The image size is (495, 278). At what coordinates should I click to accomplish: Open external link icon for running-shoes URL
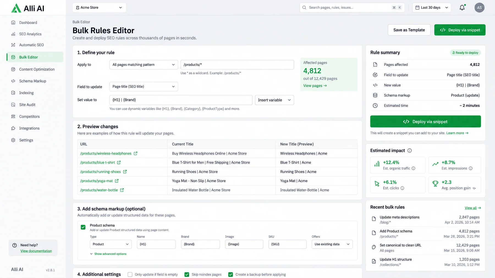125,172
